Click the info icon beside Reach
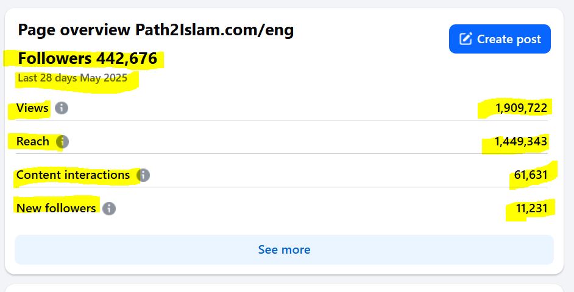Image resolution: width=574 pixels, height=292 pixels. coord(62,142)
